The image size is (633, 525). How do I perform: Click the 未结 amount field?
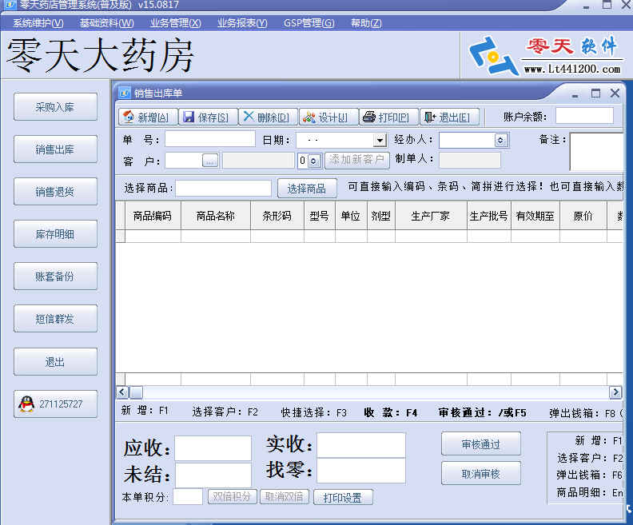click(x=213, y=475)
